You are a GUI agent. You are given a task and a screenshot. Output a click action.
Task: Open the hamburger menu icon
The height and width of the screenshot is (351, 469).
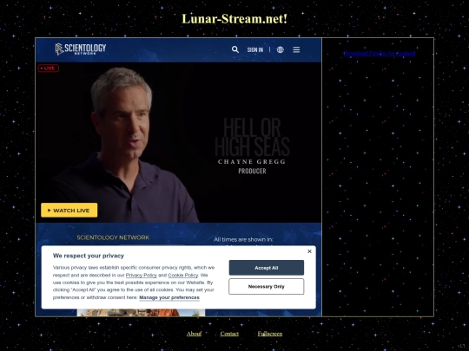[296, 49]
